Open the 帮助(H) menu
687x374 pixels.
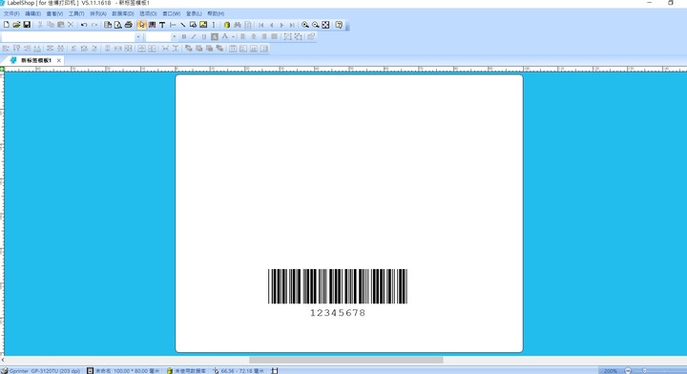(x=215, y=13)
